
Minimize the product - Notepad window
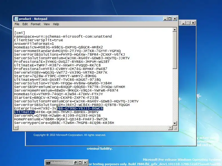[165, 19]
